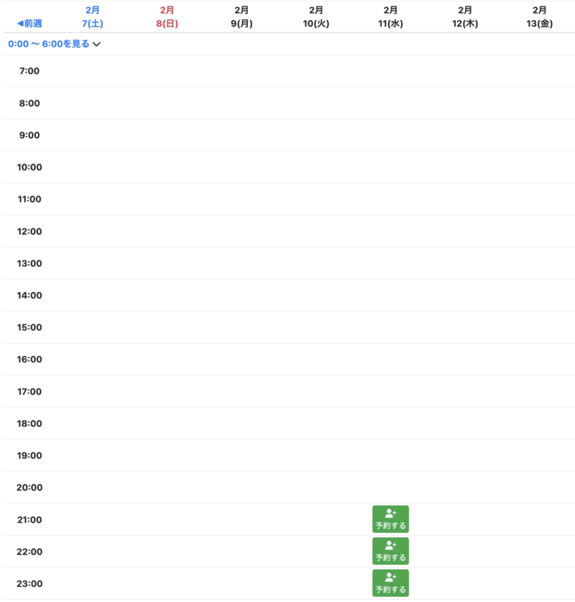Select the red 2月8(日) Sunday header
Screen dimensions: 575x602
[x=167, y=17]
